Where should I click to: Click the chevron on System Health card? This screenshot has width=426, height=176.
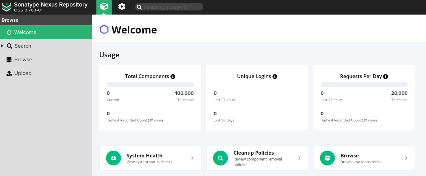(x=192, y=158)
